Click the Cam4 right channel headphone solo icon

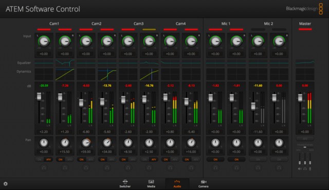pos(191,168)
